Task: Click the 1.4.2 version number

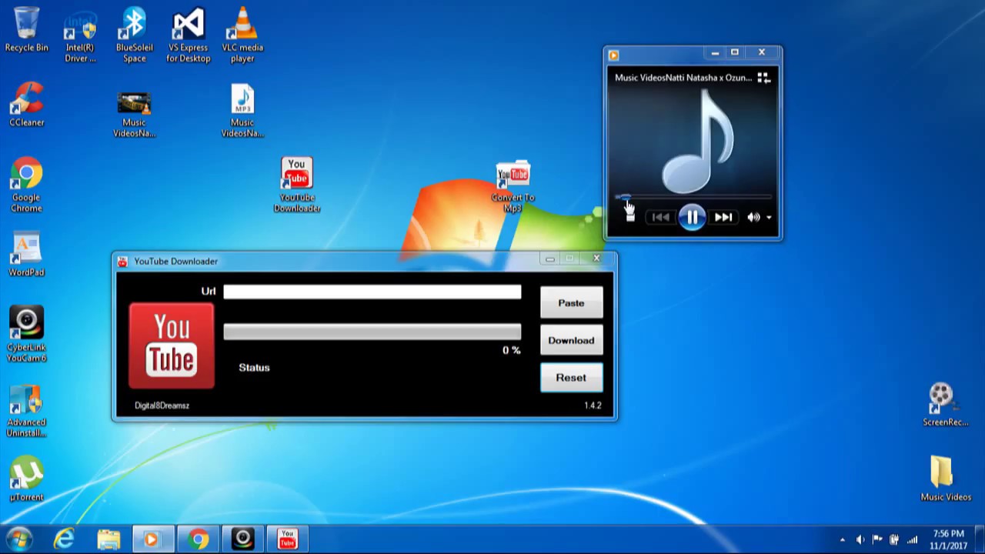Action: coord(593,405)
